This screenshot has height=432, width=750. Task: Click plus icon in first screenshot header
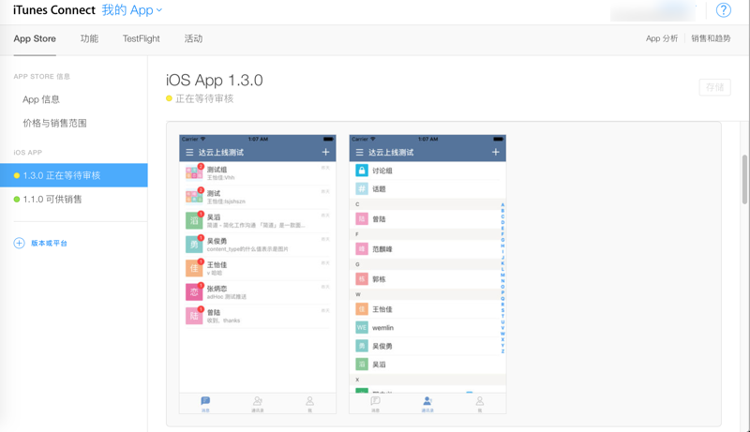click(x=325, y=152)
